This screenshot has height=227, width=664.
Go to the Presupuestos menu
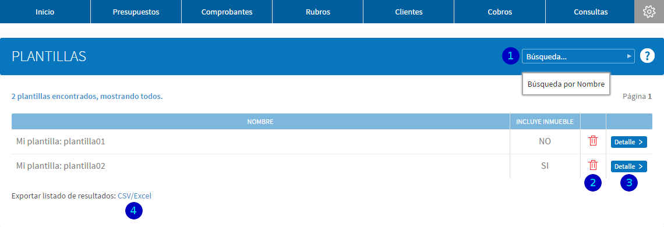(136, 12)
